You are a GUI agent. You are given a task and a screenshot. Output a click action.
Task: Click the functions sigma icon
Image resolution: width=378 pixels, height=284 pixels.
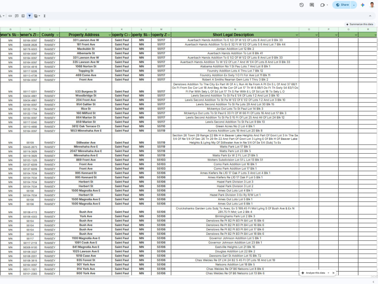click(45, 16)
